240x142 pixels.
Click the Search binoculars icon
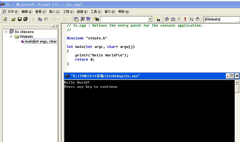coord(158,19)
